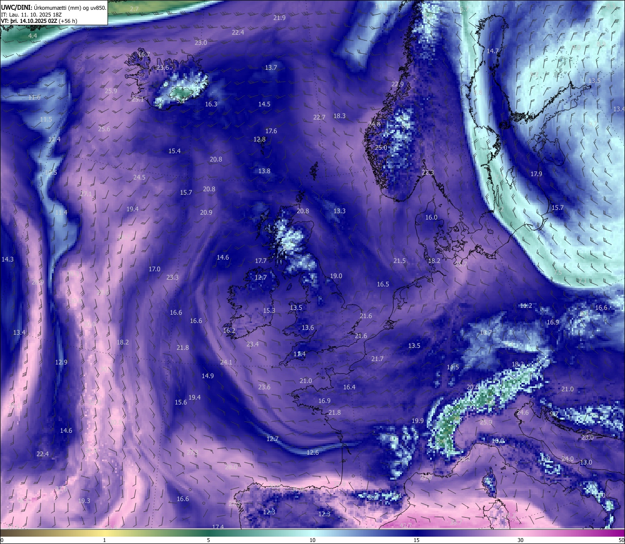Click the value 14.7 over Sweden
Viewport: 625px width, 544px height.
[x=493, y=51]
